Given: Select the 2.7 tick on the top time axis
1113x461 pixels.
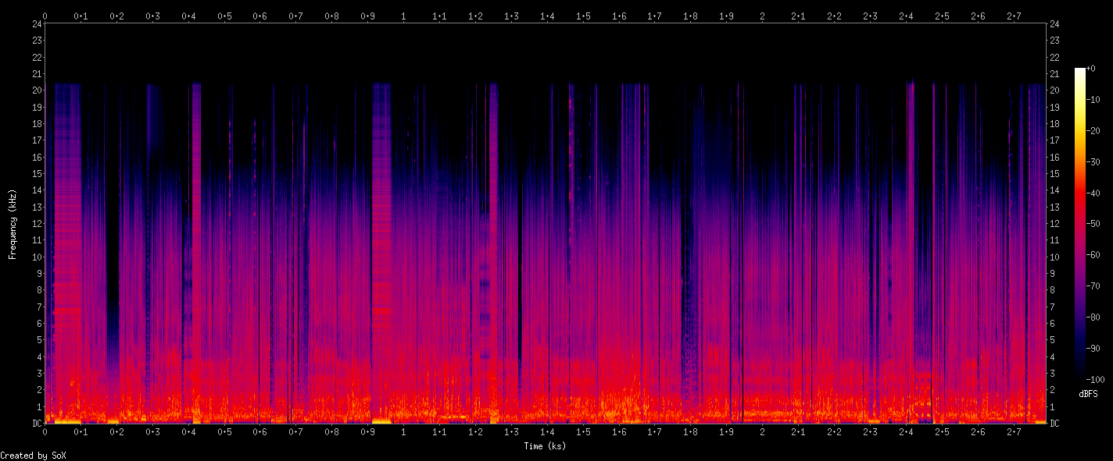Looking at the screenshot, I should 1014,16.
